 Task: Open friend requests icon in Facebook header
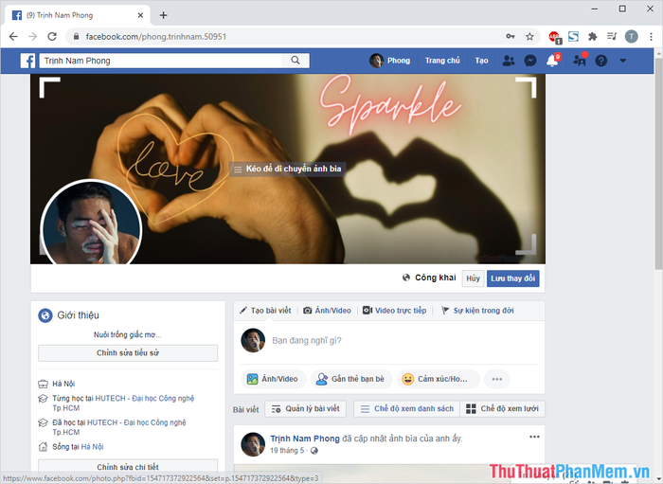point(509,61)
